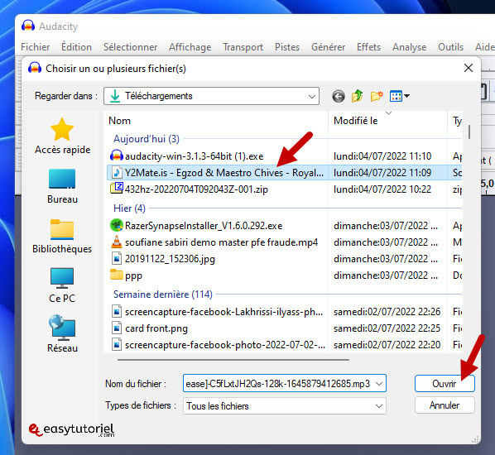The width and height of the screenshot is (495, 455).
Task: Go back using the round arrow icon
Action: (338, 96)
